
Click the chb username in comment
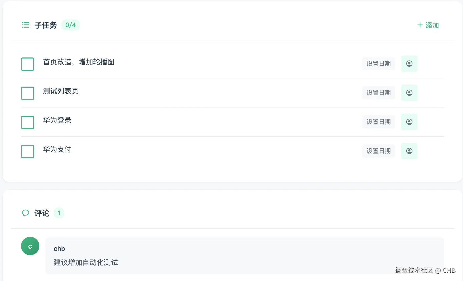[x=59, y=249]
